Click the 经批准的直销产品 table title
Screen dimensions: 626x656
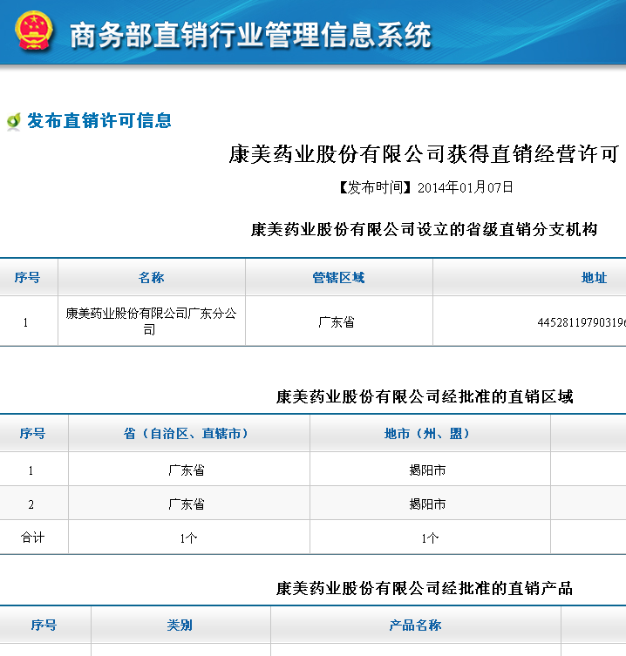[x=424, y=589]
